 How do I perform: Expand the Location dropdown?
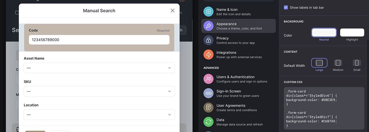point(99,115)
